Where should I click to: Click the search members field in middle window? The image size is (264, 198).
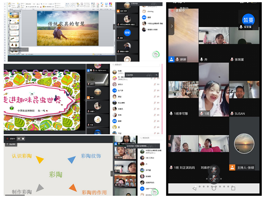[136, 65]
